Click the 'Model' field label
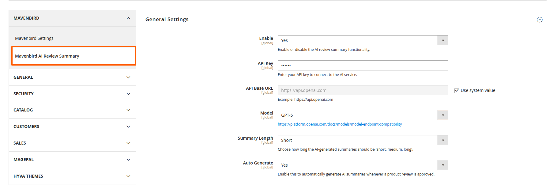 point(267,113)
